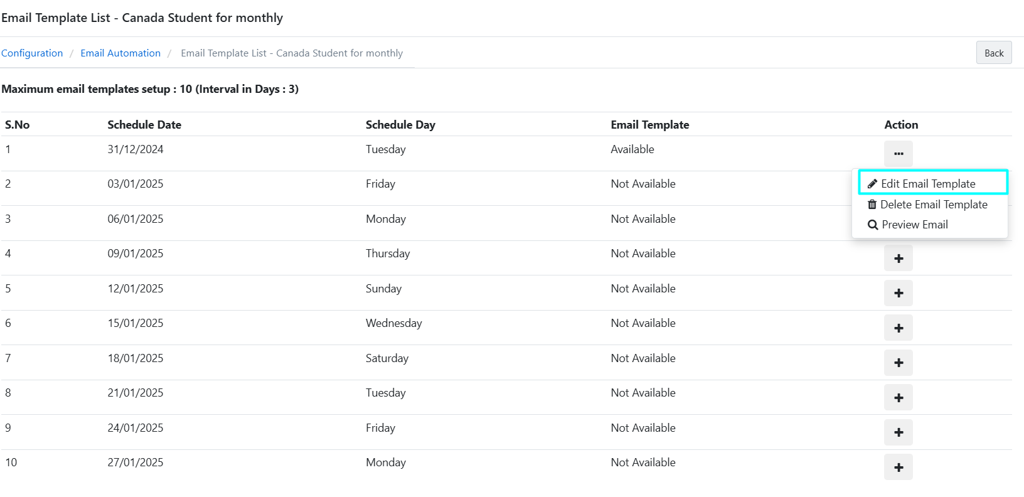Add template for Monday 27/01/2025
Image resolution: width=1024 pixels, height=497 pixels.
click(899, 468)
